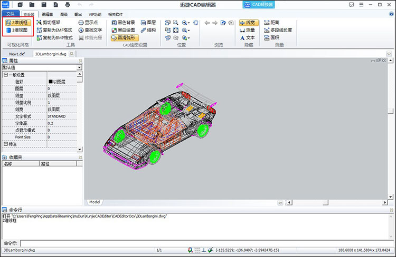Click properties list scroll-down arrow
396x257 pixels.
pyautogui.click(x=80, y=150)
